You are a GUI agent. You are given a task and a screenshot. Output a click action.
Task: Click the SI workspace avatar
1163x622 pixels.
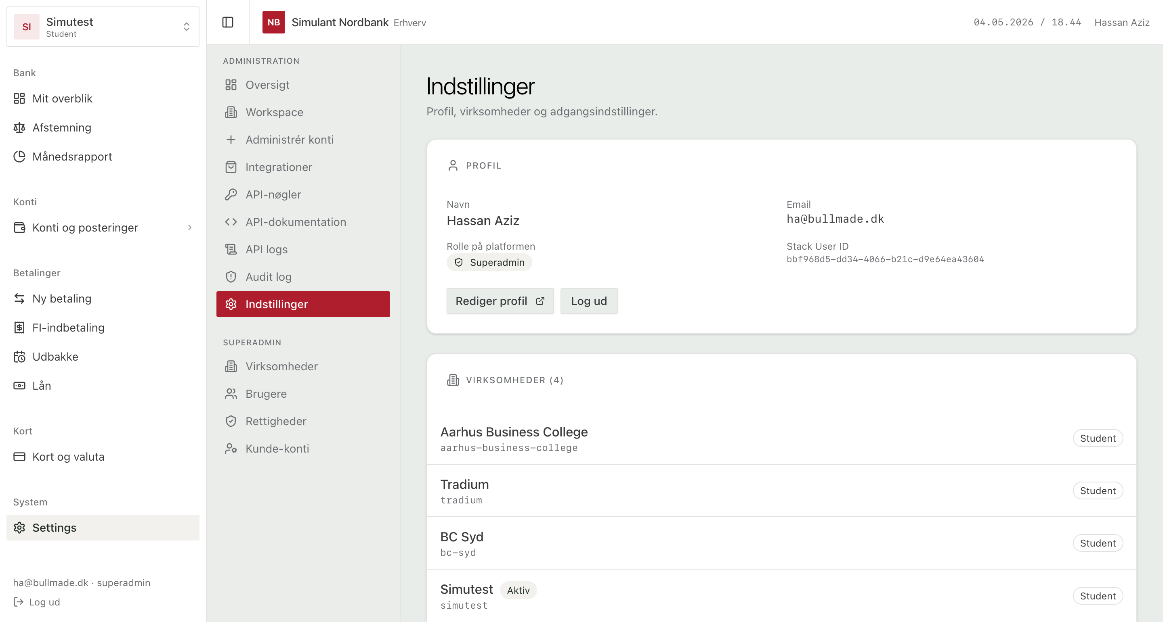click(x=27, y=27)
